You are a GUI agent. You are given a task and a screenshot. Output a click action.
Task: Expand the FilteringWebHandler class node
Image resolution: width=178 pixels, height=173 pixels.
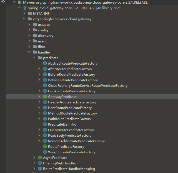pyautogui.click(x=34, y=163)
